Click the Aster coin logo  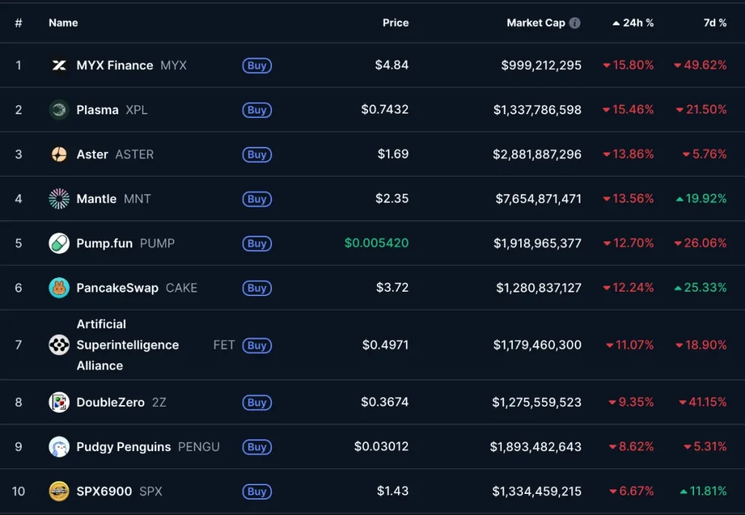coord(60,154)
